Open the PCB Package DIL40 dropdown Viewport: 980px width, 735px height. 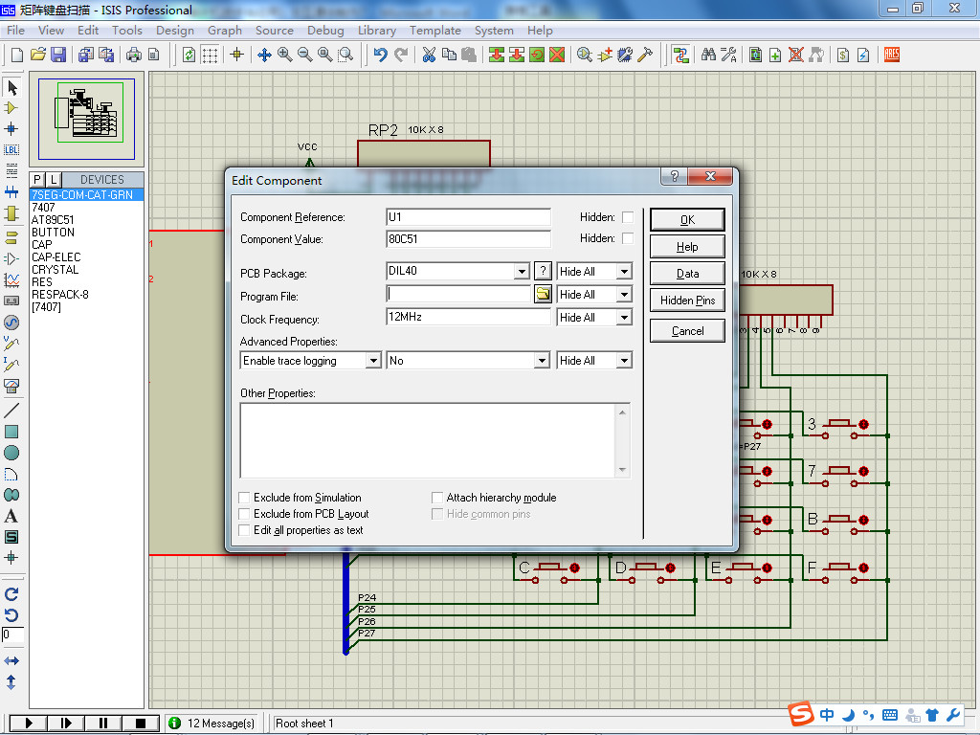tap(522, 271)
